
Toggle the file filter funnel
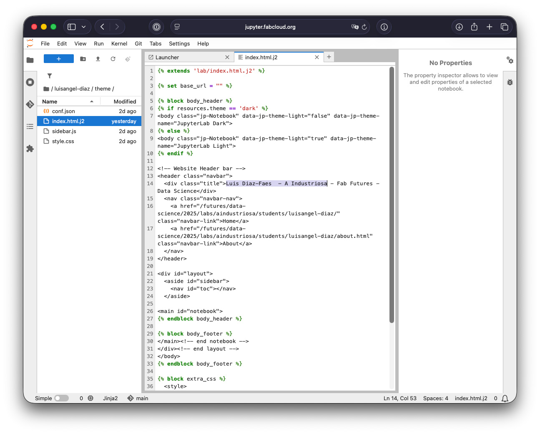[50, 76]
